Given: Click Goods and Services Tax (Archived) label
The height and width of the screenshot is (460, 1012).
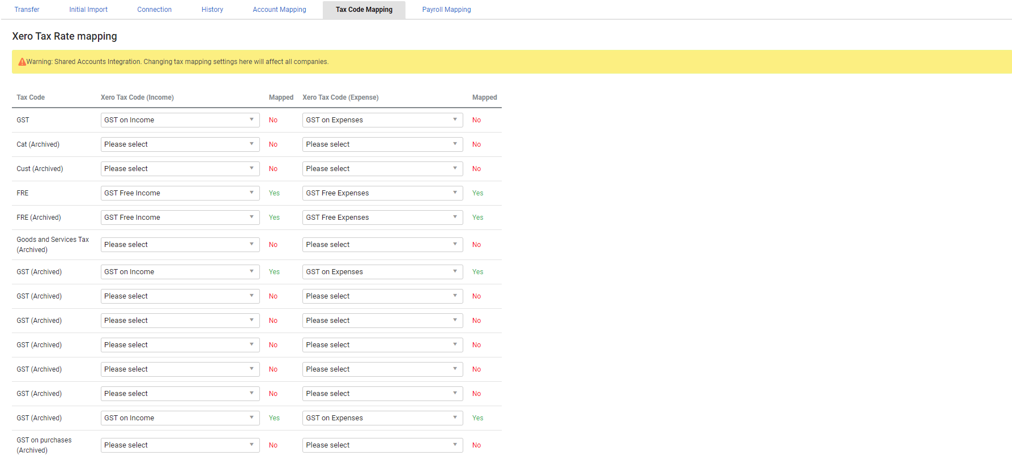Looking at the screenshot, I should pyautogui.click(x=53, y=245).
